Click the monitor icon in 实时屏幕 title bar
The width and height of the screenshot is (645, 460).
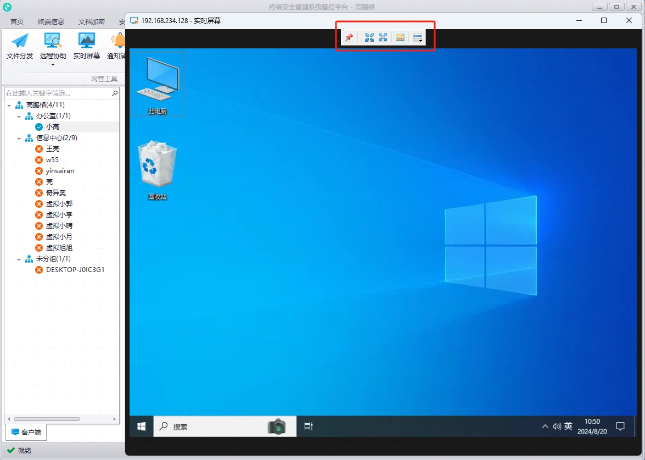click(x=134, y=20)
